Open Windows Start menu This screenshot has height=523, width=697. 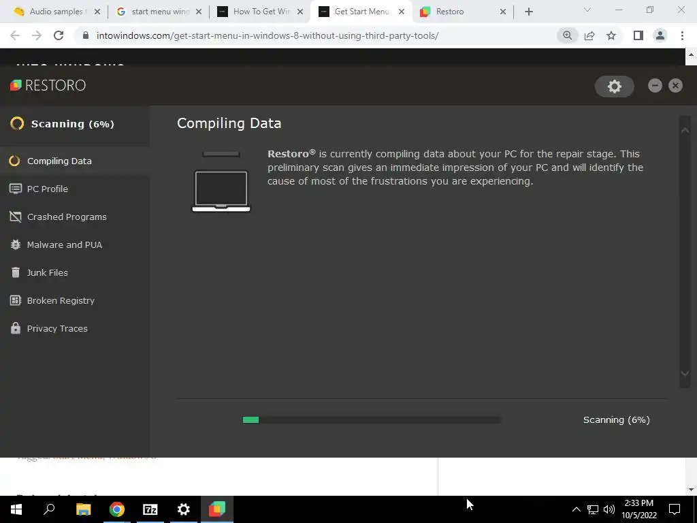point(16,509)
